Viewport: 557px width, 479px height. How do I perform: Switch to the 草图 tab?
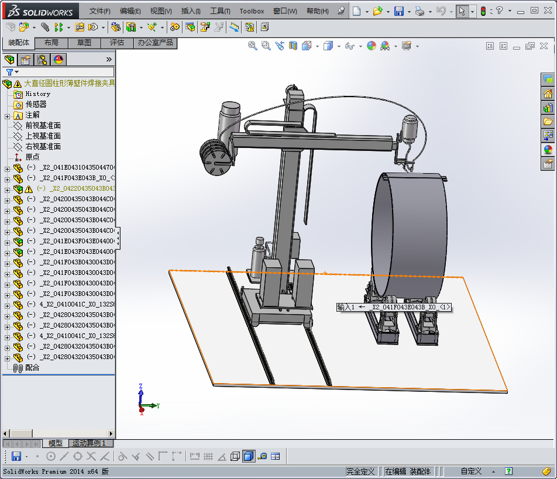pyautogui.click(x=84, y=43)
